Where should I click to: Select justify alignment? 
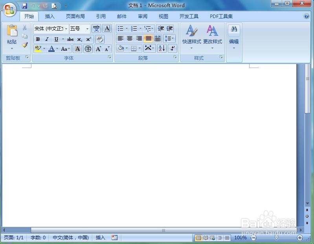pyautogui.click(x=148, y=38)
